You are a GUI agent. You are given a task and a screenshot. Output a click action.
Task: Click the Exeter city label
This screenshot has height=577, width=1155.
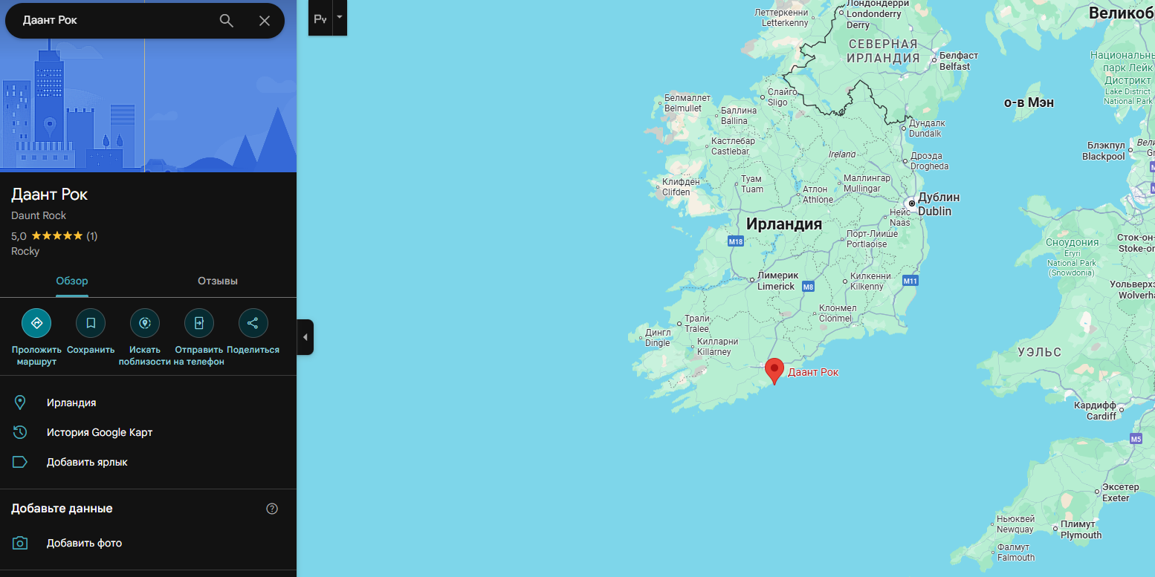coord(1120,492)
